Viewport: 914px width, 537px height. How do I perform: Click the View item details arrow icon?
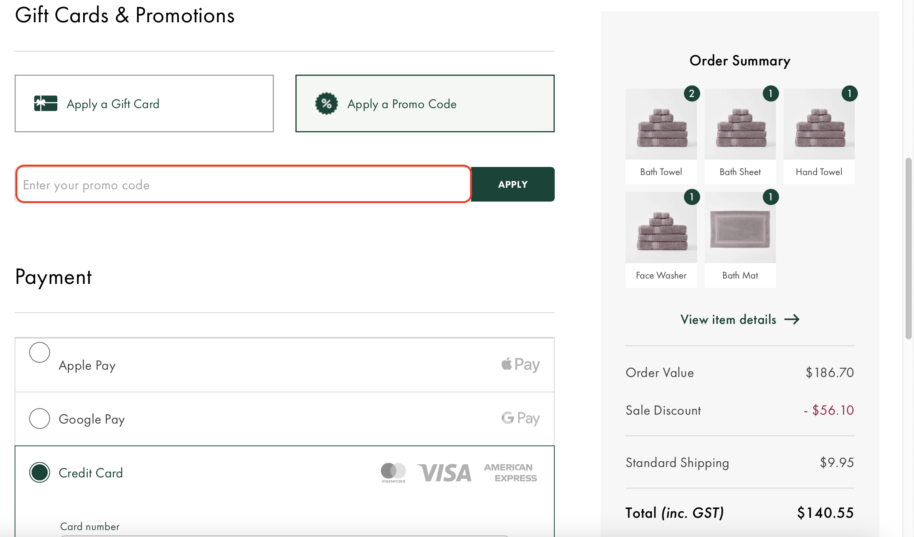pos(793,319)
